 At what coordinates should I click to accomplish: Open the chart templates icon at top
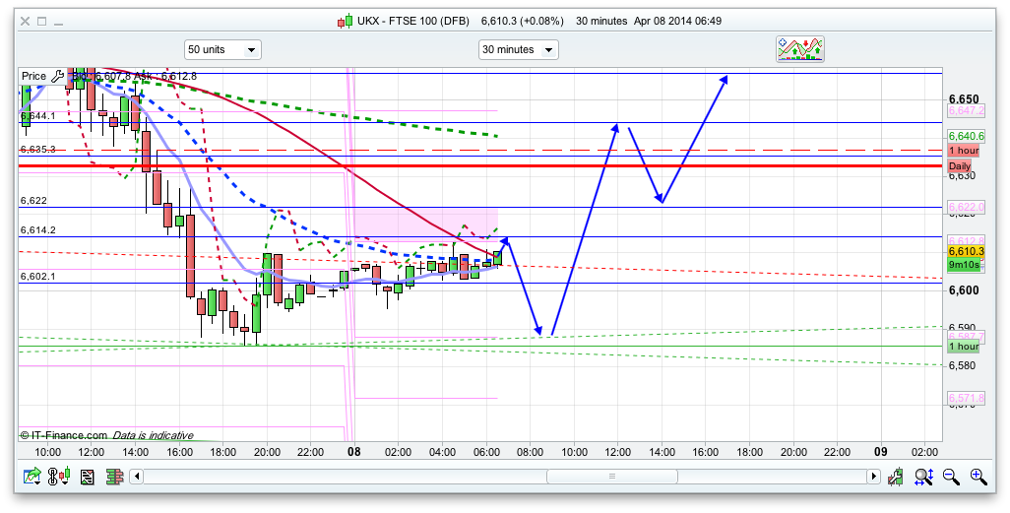800,49
